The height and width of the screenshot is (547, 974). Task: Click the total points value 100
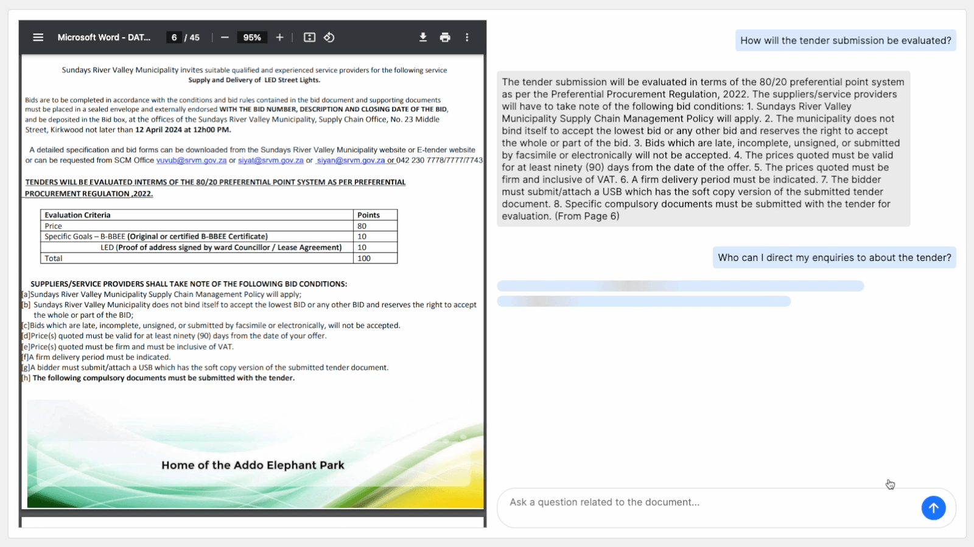(x=364, y=259)
